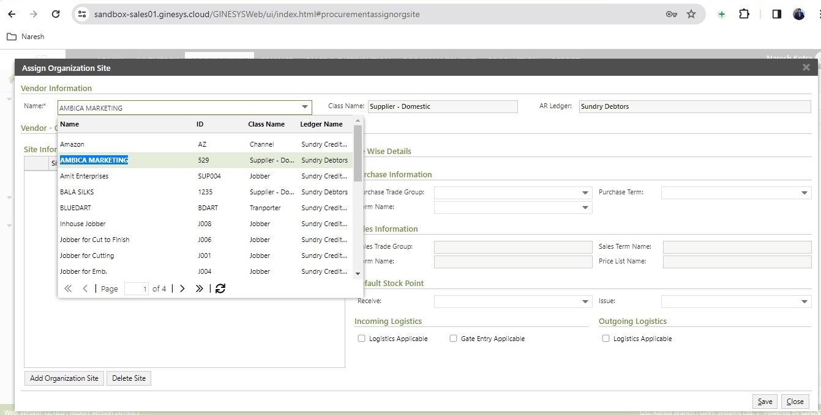The image size is (821, 415).
Task: Save the organization site assignment
Action: click(x=765, y=401)
